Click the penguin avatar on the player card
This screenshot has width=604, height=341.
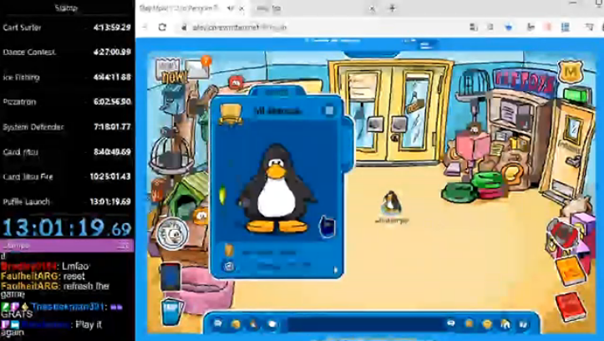pos(277,189)
